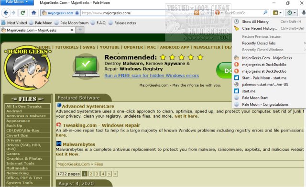This screenshot has height=187, width=306.
Task: Open the Antivirus & Malware files category
Action: (26, 116)
